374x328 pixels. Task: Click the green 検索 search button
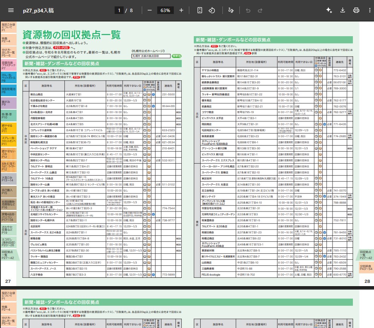(176, 56)
